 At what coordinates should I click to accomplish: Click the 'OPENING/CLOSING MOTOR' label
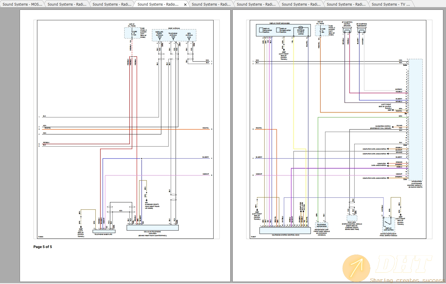tap(301, 32)
